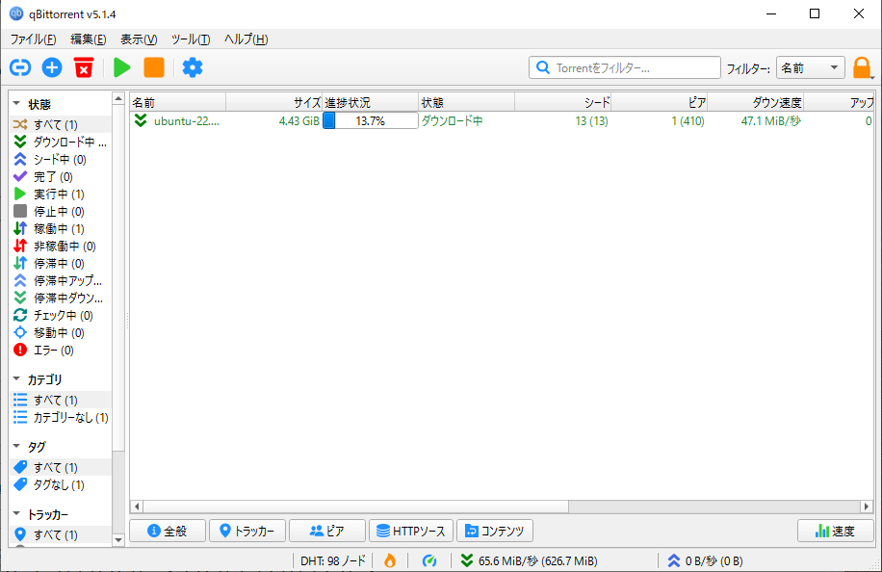Click the flame icon in the status bar
This screenshot has width=882, height=572.
(x=390, y=560)
